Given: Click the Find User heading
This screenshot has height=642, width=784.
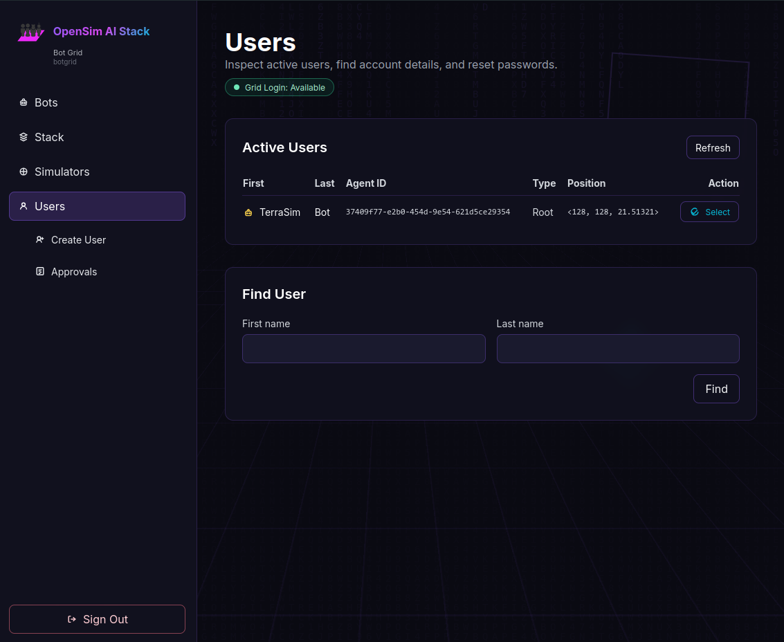Looking at the screenshot, I should (274, 294).
